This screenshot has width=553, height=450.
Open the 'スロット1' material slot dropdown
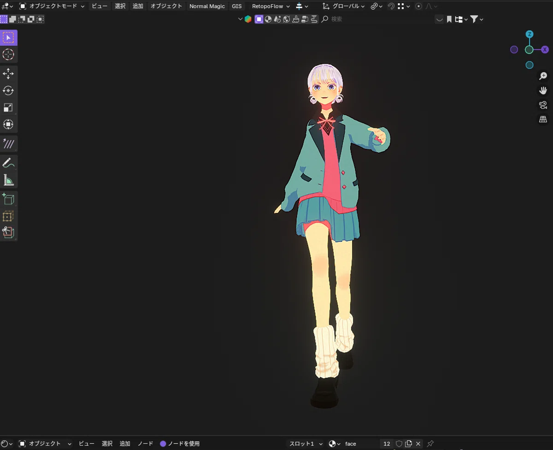tap(305, 444)
